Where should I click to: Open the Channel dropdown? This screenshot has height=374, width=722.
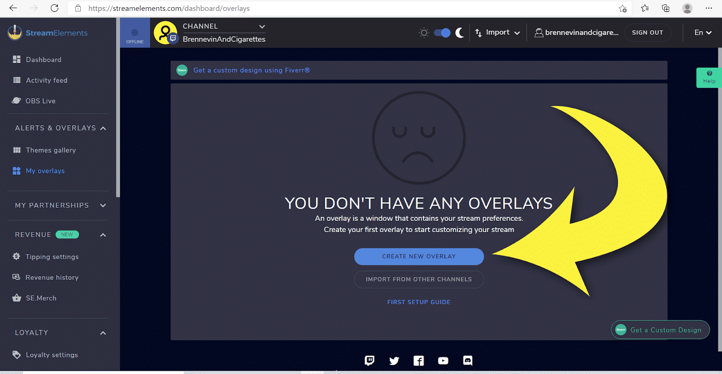[x=224, y=27]
